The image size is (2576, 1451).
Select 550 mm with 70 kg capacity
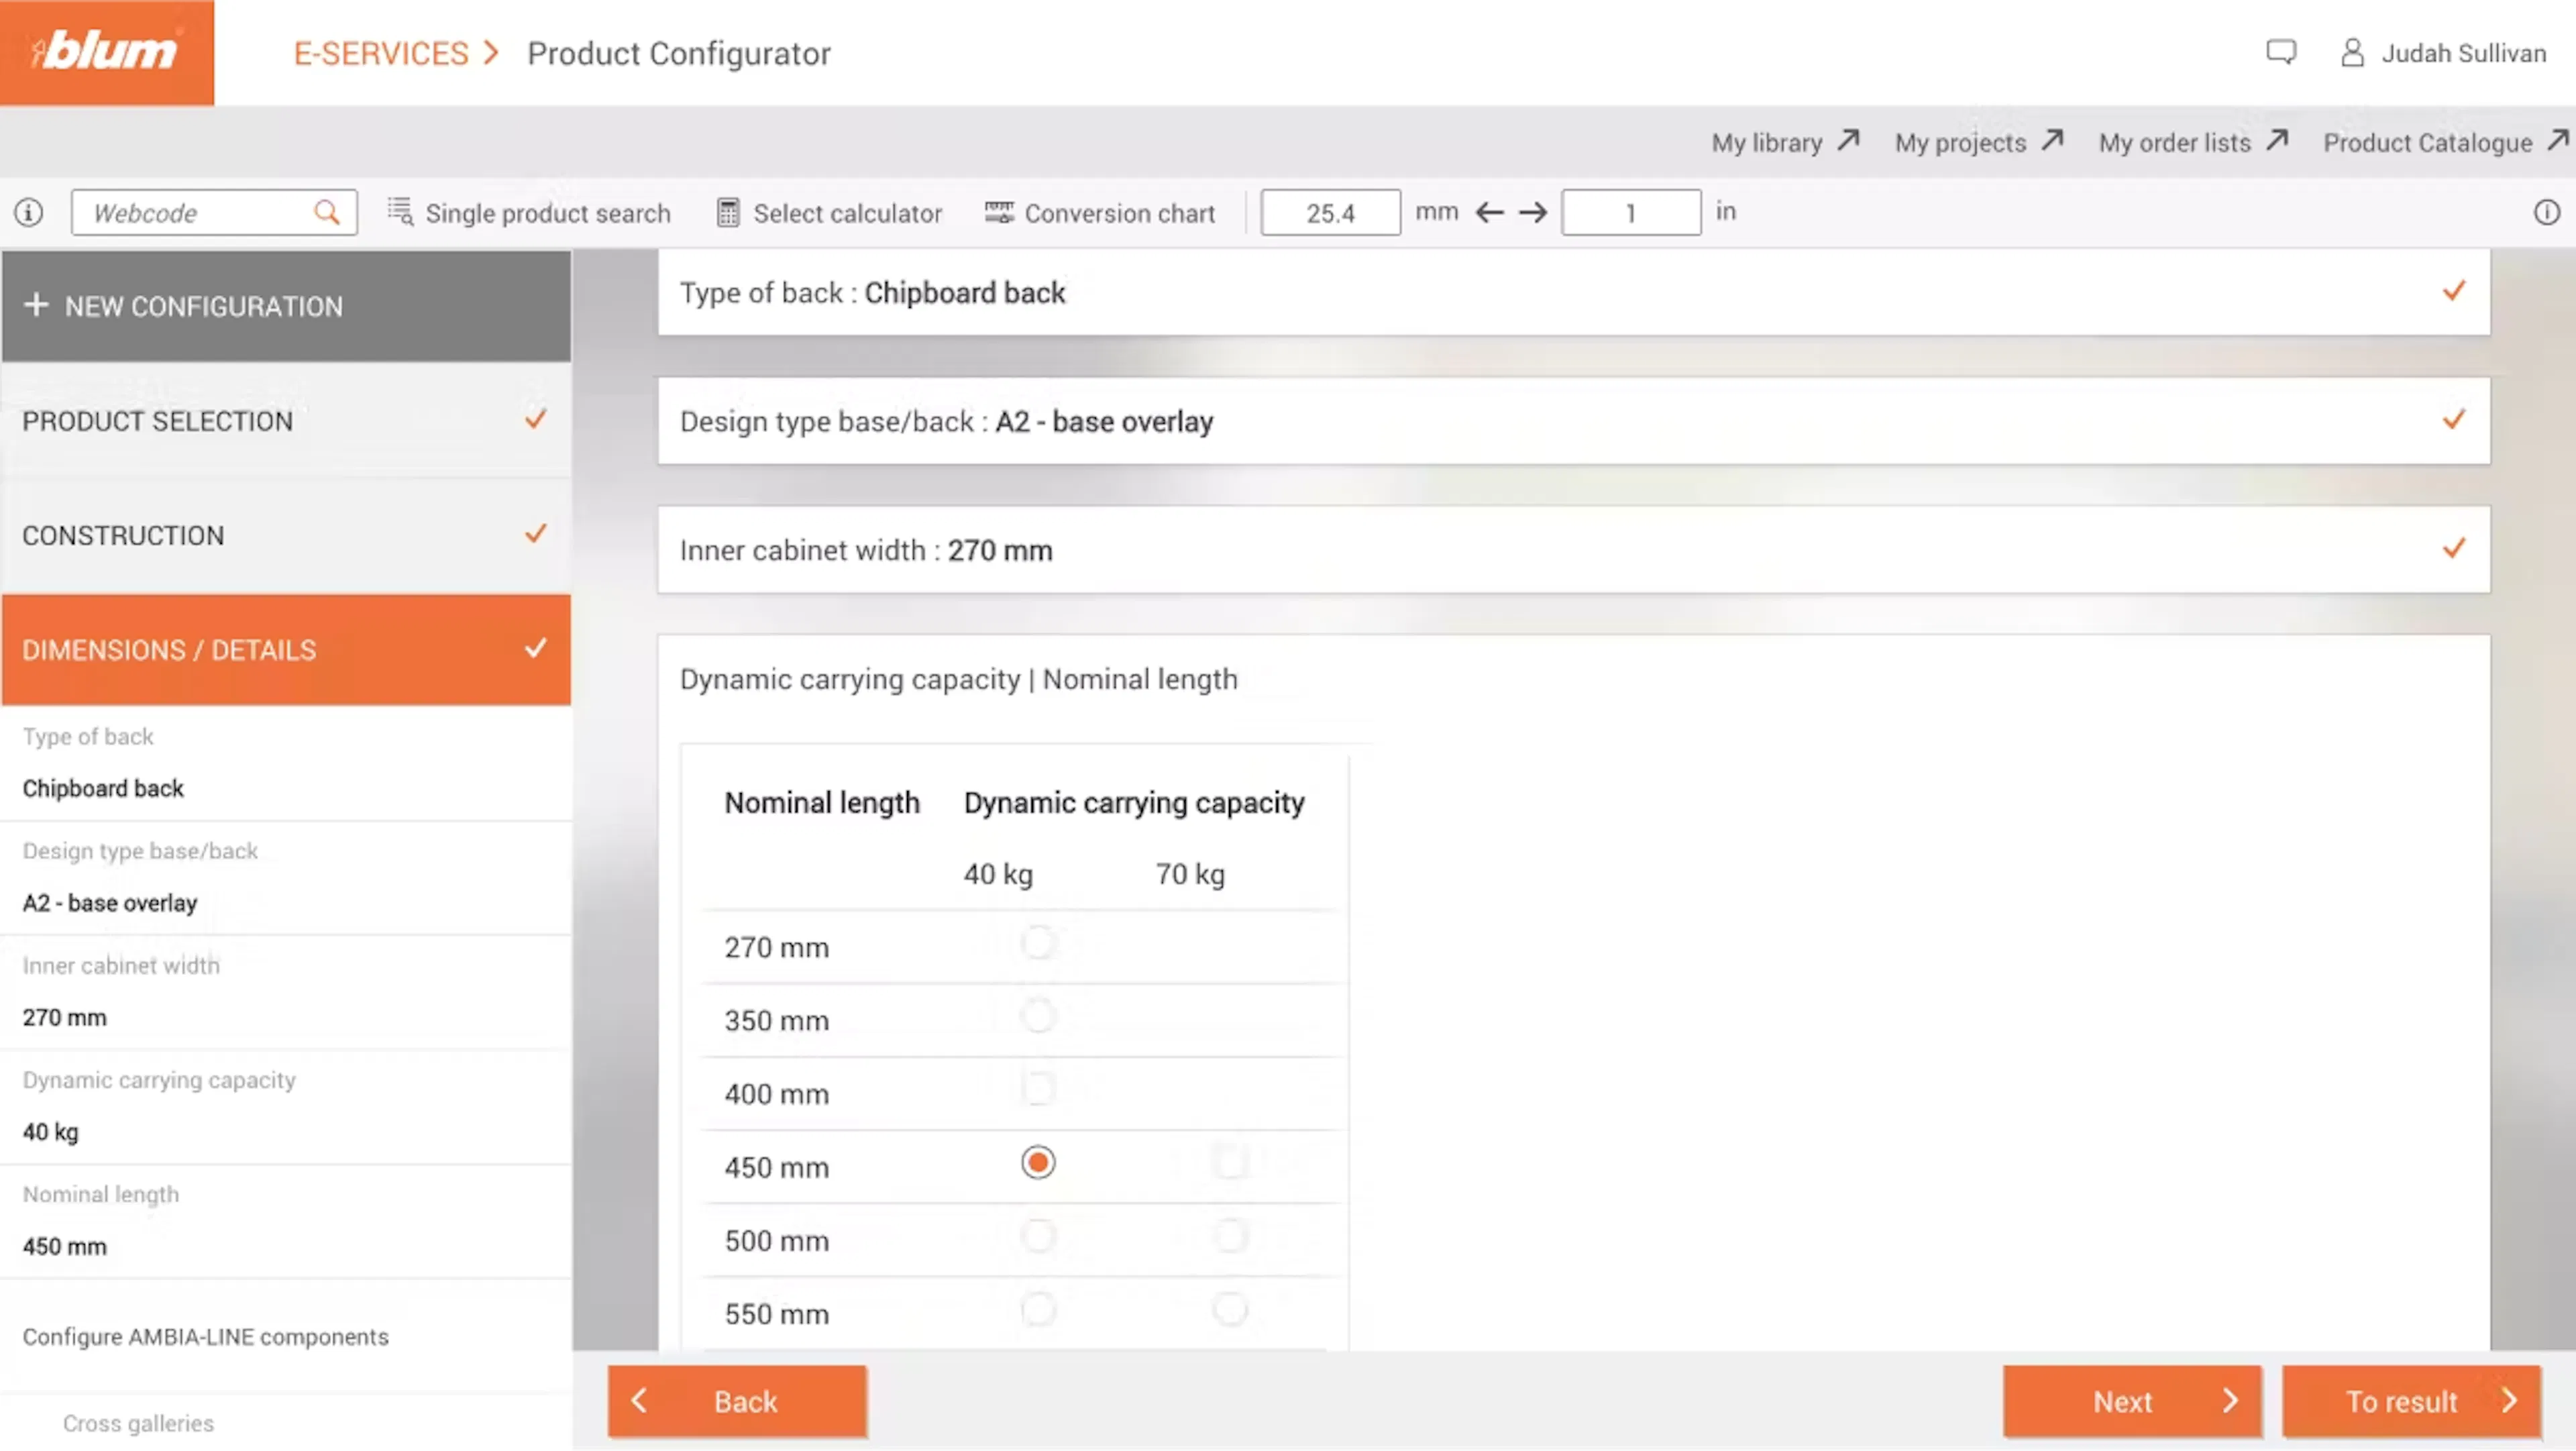pos(1229,1309)
